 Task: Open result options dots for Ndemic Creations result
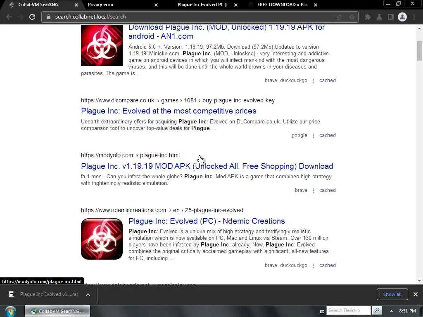[313, 265]
